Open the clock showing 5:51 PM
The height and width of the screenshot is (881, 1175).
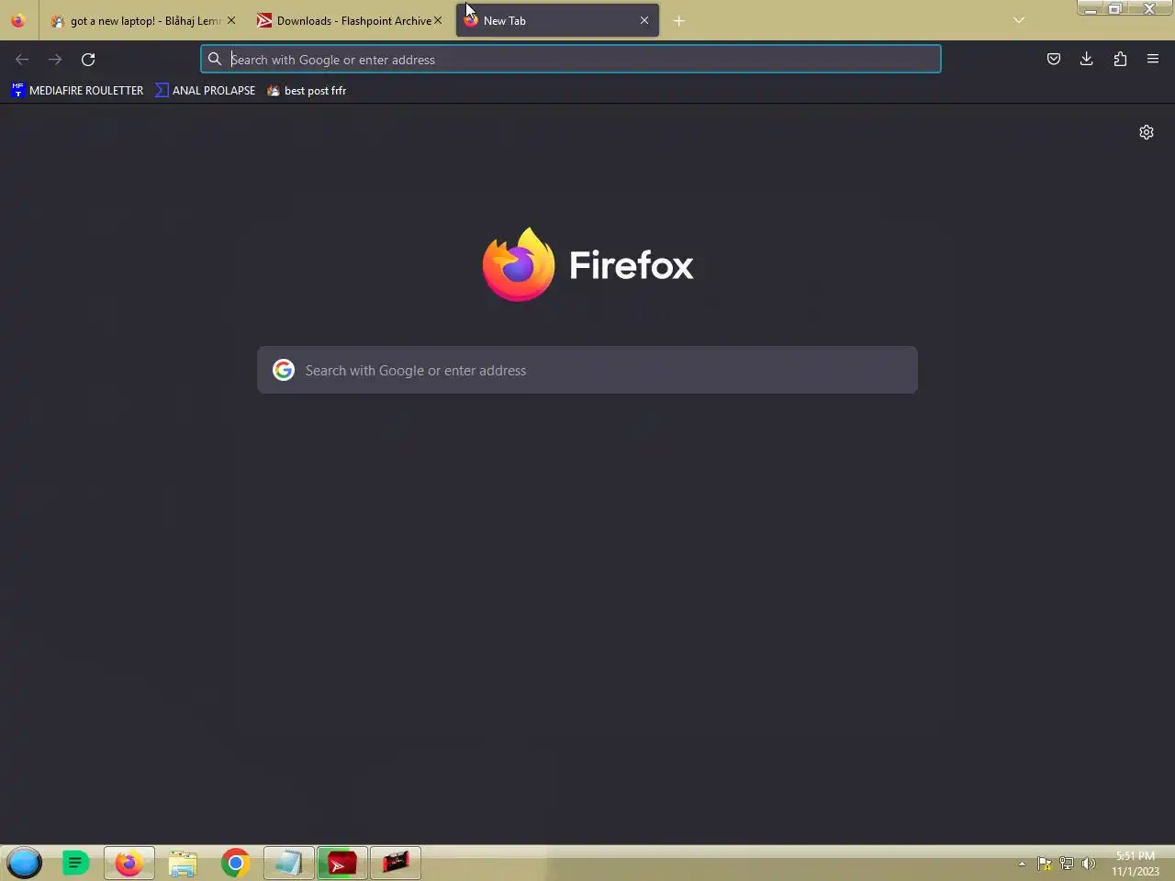pos(1136,864)
